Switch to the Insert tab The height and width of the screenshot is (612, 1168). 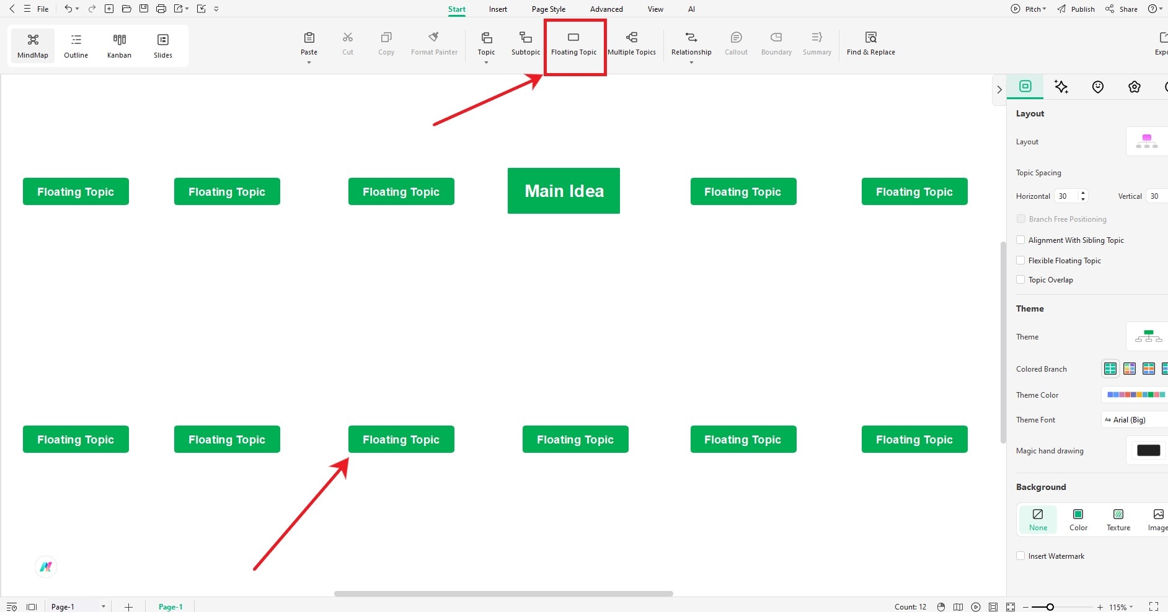(x=498, y=9)
